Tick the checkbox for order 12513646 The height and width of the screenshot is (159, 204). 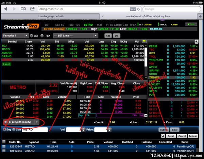click(4, 151)
